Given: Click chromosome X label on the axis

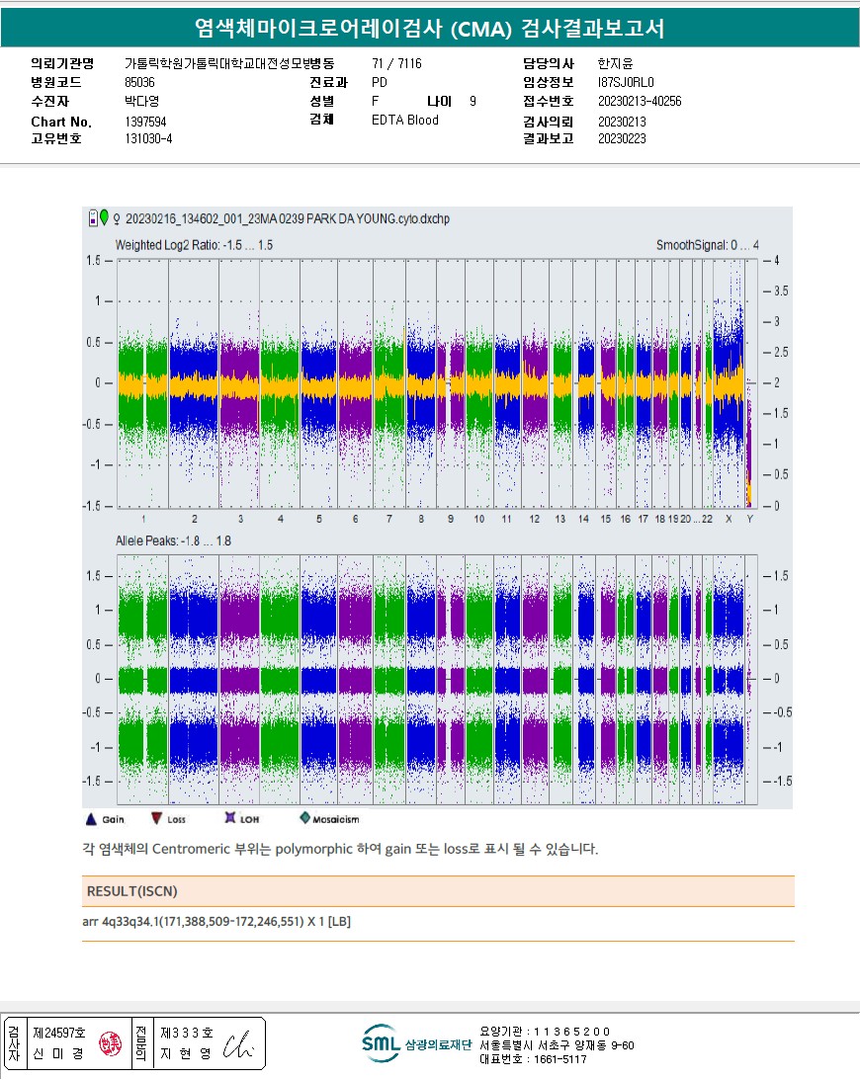Looking at the screenshot, I should (729, 520).
